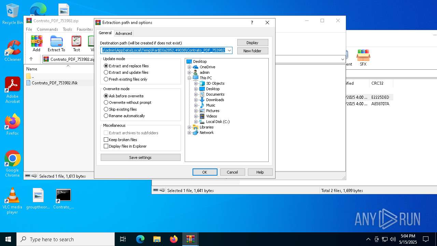Select Contrato_... desktop shortcut icon
This screenshot has width=437, height=246.
pos(64,199)
